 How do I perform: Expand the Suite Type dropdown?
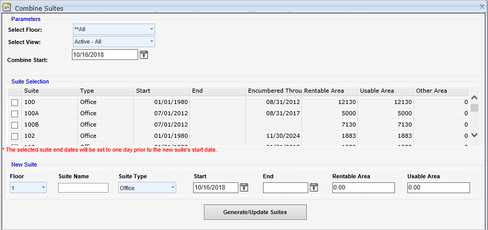click(147, 187)
